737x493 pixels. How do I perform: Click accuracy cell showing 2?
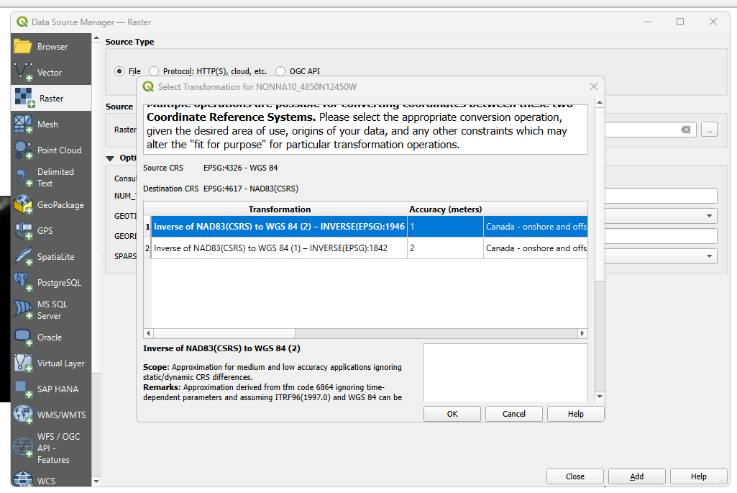pos(445,248)
